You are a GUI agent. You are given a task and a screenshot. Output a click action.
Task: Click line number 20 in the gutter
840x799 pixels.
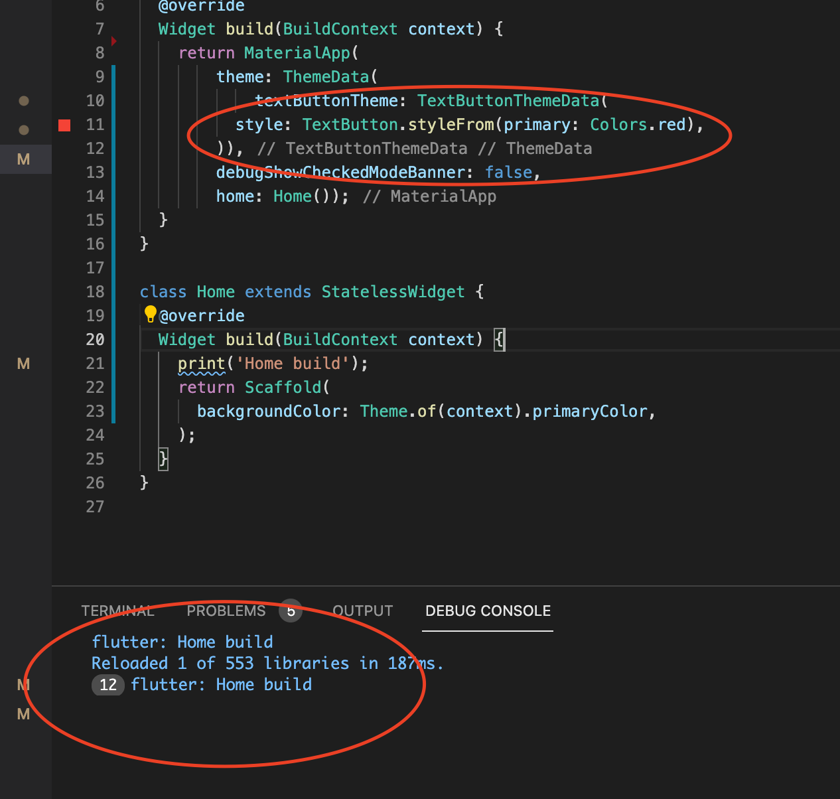(x=95, y=340)
